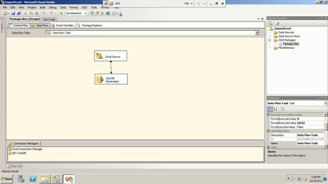Collapse Forced Execution Value property category
This screenshot has width=328, height=184.
pos(269,114)
